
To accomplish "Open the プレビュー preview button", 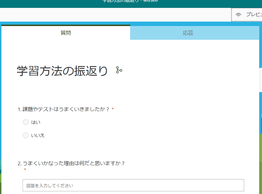I will tap(247, 15).
